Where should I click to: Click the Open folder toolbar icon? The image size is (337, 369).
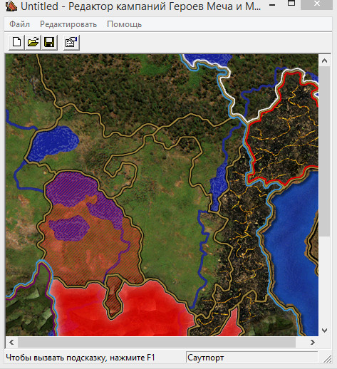point(33,43)
